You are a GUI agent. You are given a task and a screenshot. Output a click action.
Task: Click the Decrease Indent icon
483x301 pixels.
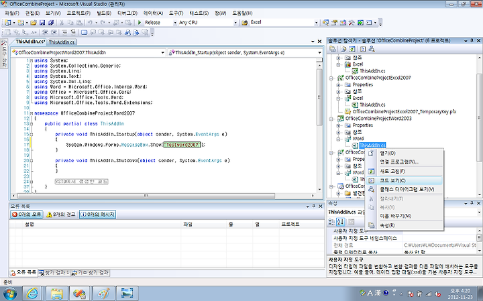click(46, 32)
